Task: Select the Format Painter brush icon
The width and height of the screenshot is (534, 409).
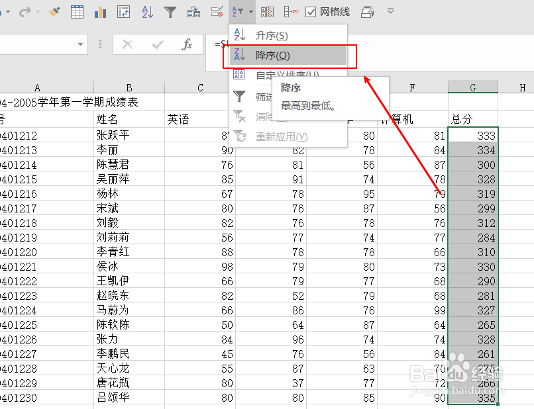Action: [54, 11]
